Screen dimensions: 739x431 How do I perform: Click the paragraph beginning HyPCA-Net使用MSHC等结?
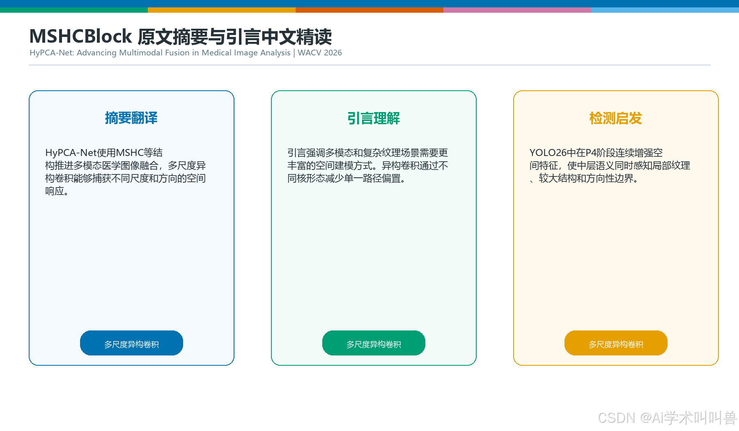126,172
